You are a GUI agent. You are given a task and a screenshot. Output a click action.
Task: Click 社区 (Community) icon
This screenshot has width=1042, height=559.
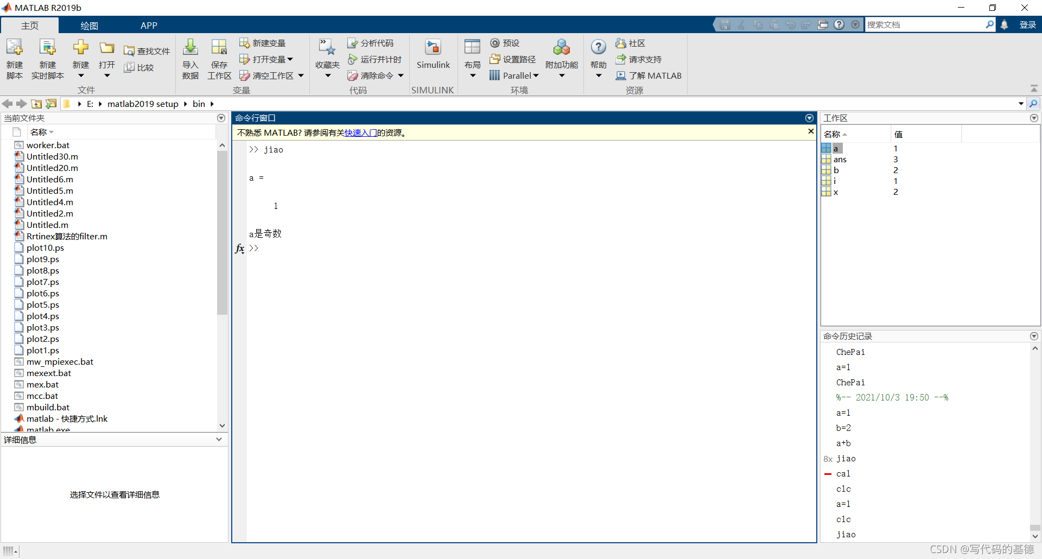[x=621, y=43]
